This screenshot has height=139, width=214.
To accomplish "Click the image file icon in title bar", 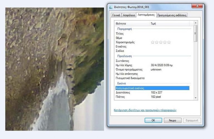I will [x=111, y=7].
